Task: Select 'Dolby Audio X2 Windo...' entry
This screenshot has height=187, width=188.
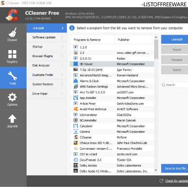Action: click(112, 171)
